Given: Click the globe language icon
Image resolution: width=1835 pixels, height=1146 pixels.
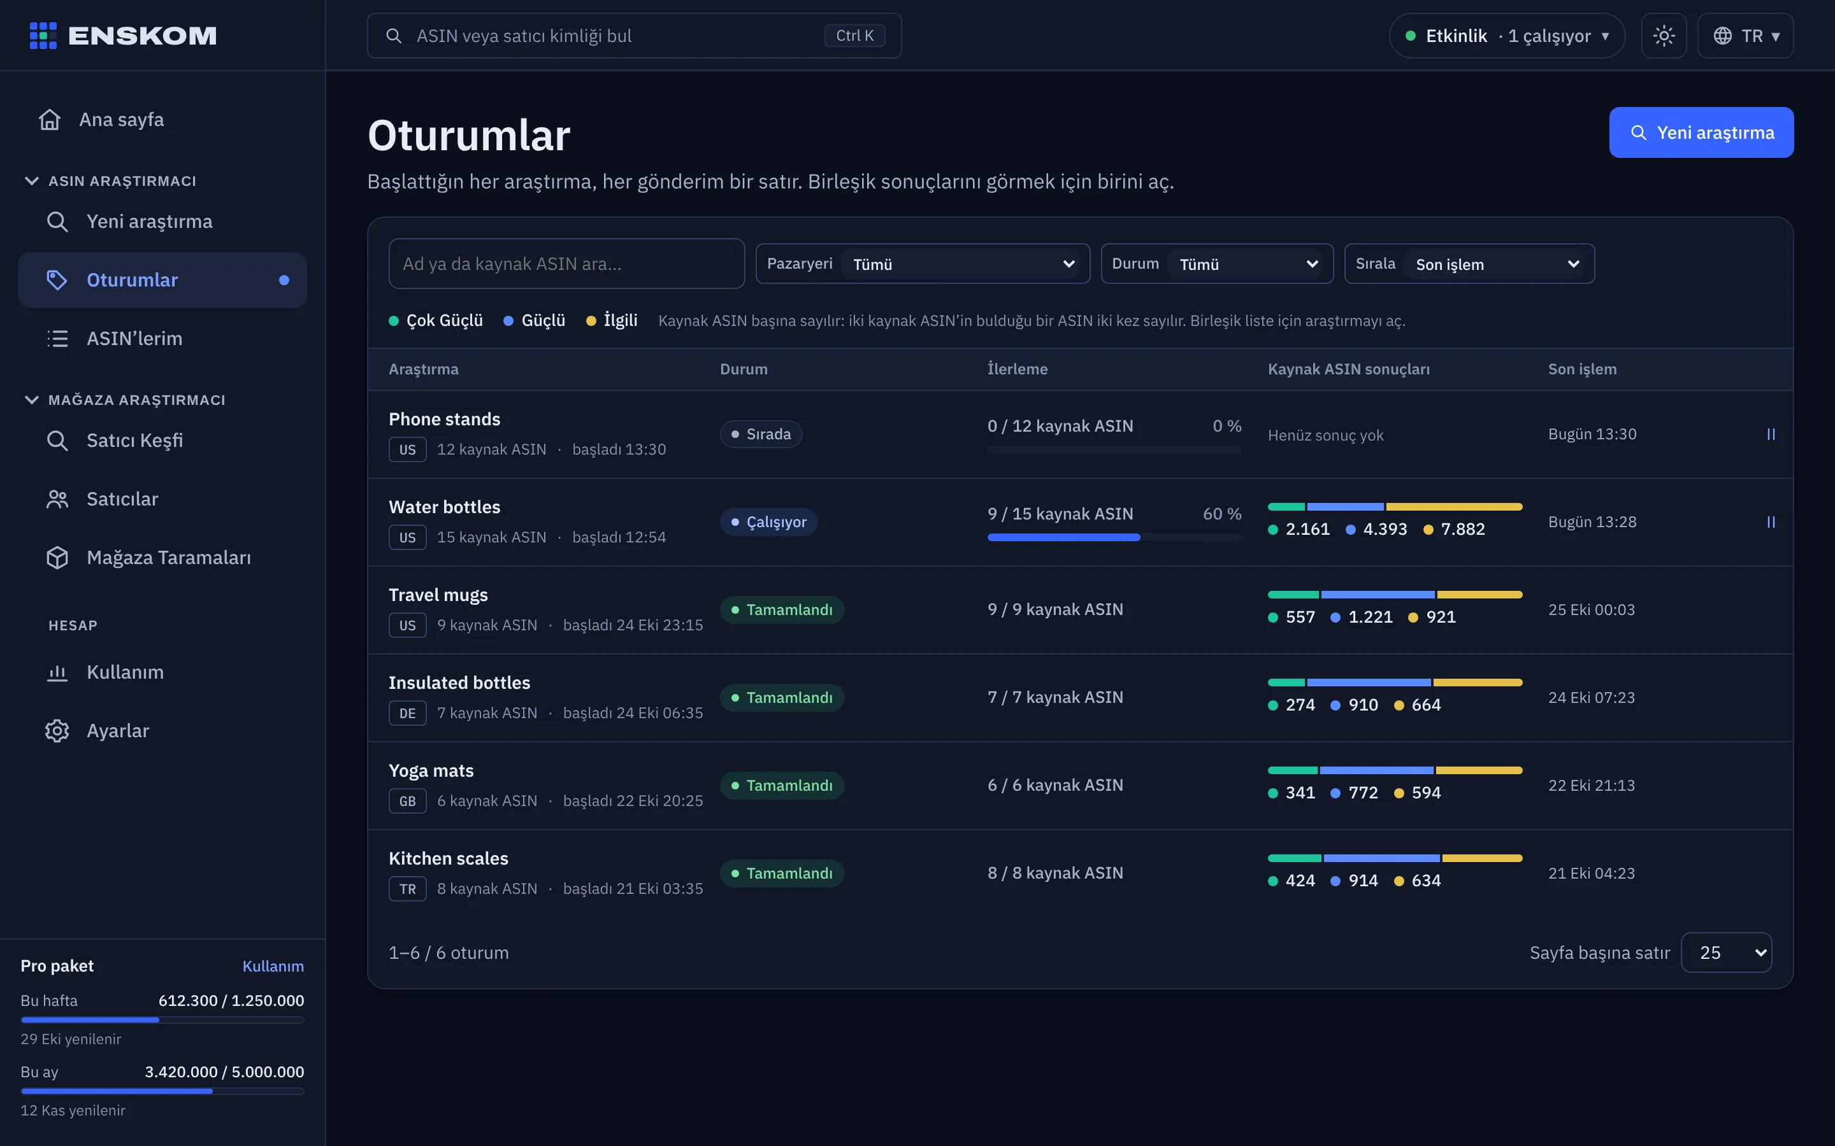Looking at the screenshot, I should pyautogui.click(x=1723, y=36).
